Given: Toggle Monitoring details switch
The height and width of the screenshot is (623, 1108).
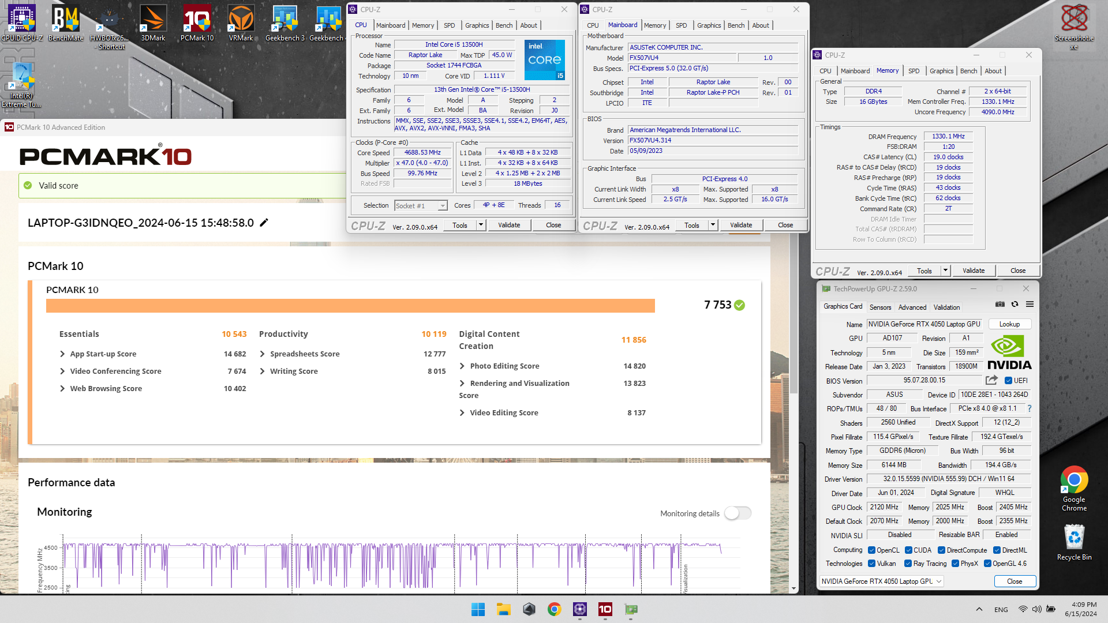Looking at the screenshot, I should coord(738,513).
